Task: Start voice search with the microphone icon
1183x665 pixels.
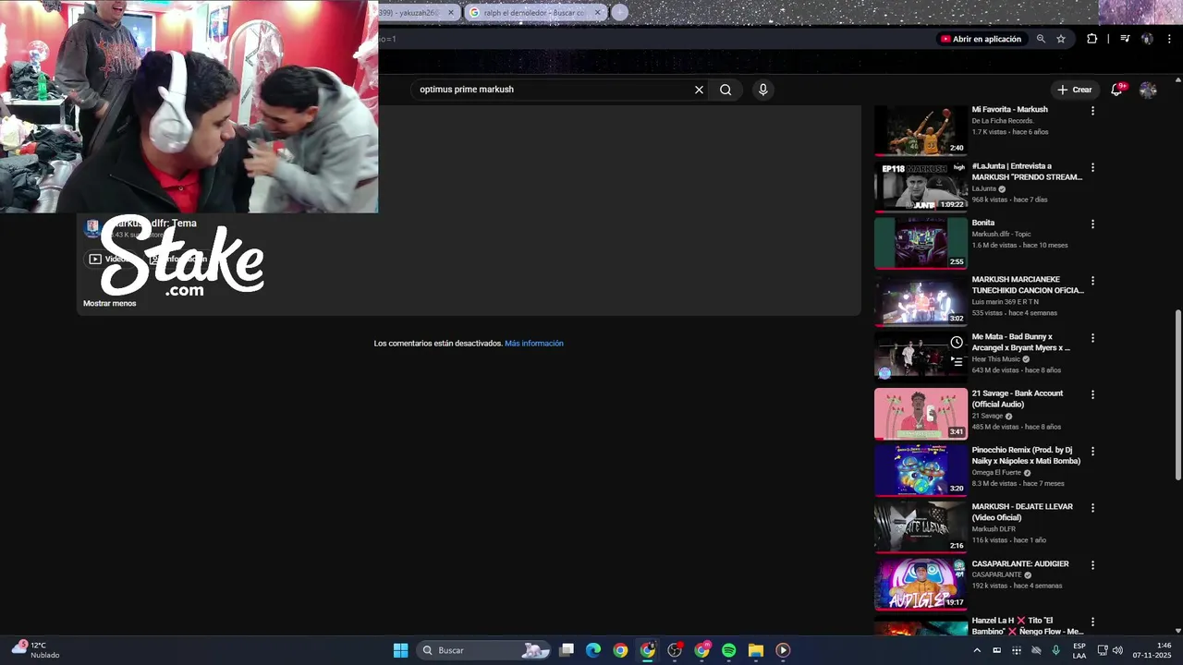Action: pyautogui.click(x=762, y=90)
